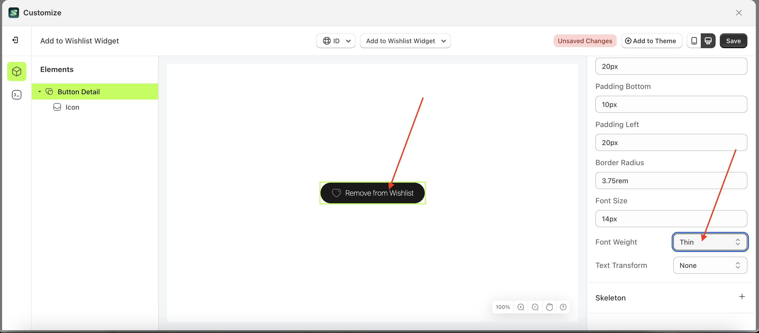The image size is (759, 333).
Task: Save the widget changes
Action: point(733,41)
